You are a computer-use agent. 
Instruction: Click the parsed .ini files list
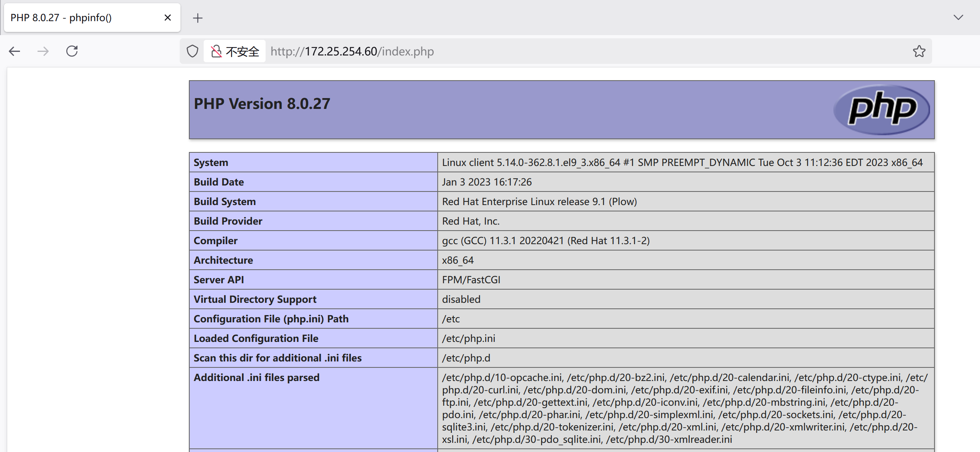[684, 408]
